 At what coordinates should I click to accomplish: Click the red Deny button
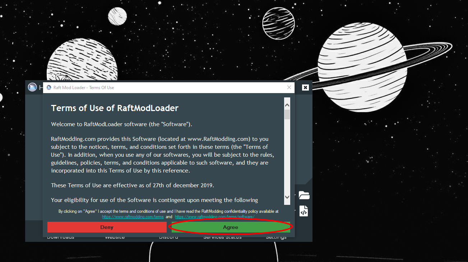pos(107,227)
